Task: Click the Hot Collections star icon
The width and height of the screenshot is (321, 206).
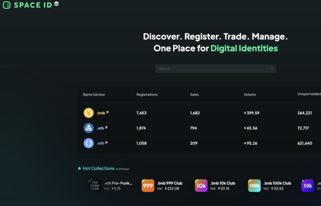Action: click(x=79, y=168)
